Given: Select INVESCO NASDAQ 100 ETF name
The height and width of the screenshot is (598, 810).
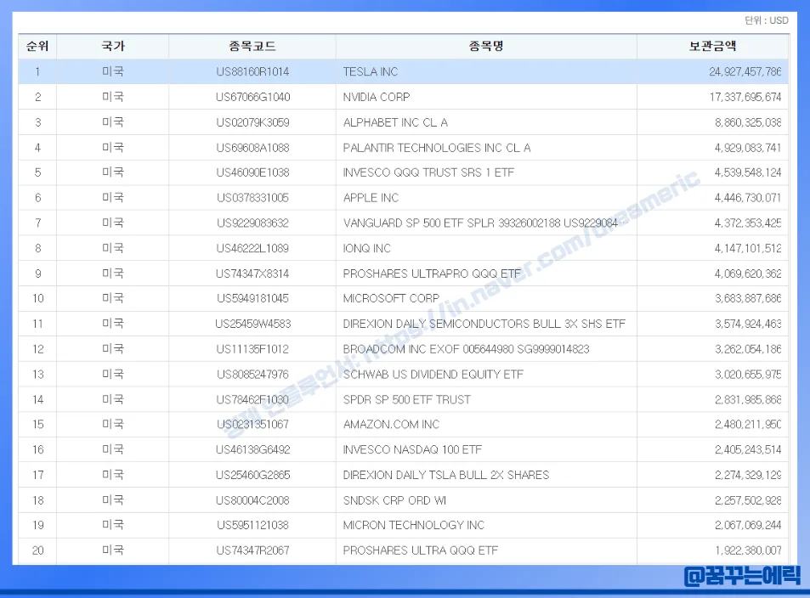Looking at the screenshot, I should point(412,450).
